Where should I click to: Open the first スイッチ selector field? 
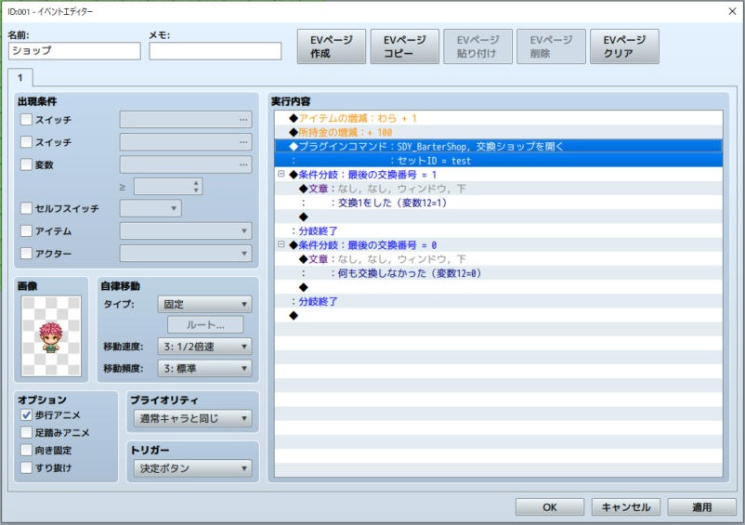point(186,119)
